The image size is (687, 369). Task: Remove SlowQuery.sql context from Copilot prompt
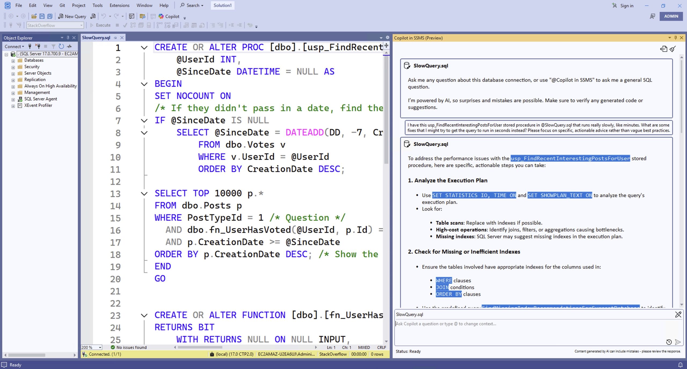(x=678, y=314)
